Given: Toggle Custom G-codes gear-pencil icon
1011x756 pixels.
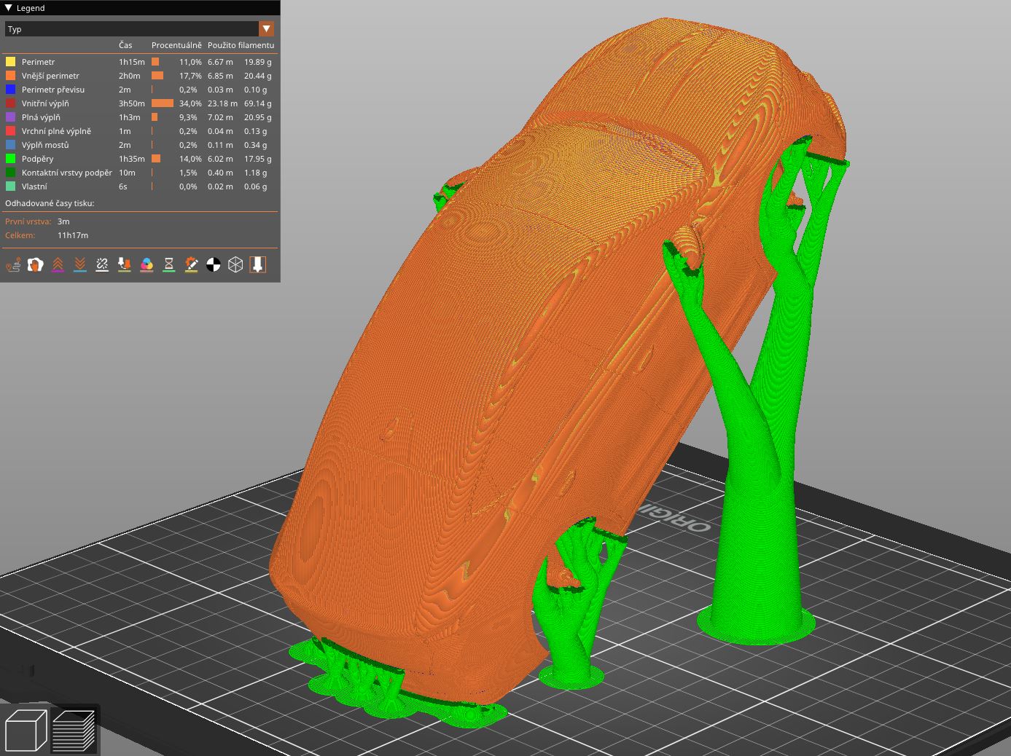Looking at the screenshot, I should click(x=191, y=264).
